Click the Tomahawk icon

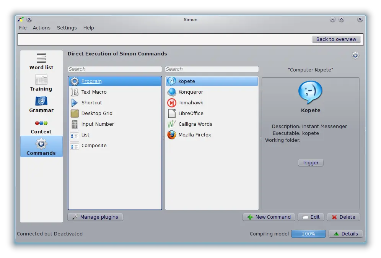pos(171,103)
